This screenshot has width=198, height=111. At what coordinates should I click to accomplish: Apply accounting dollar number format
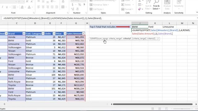tap(72, 5)
